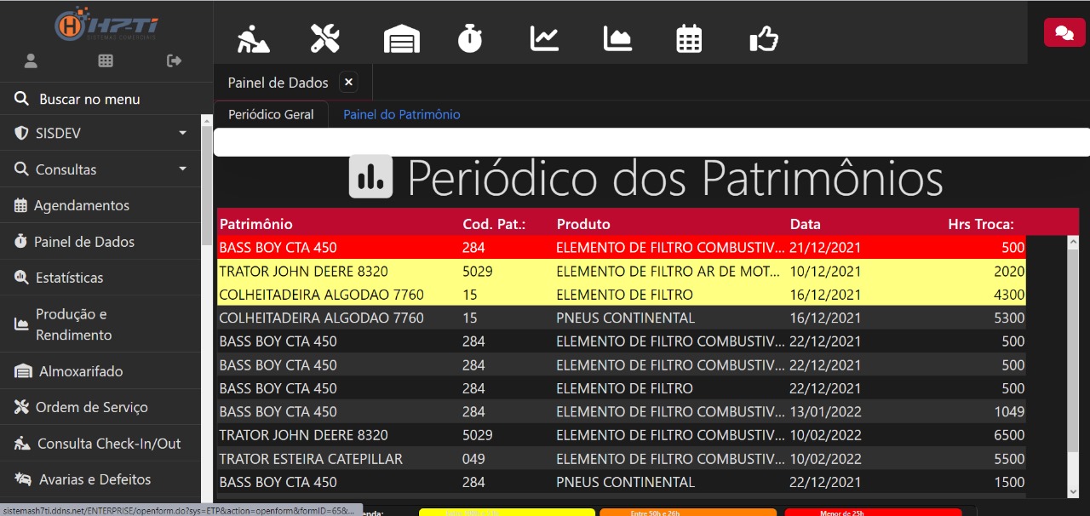Image resolution: width=1090 pixels, height=516 pixels.
Task: Click the Produto column header
Action: (583, 224)
